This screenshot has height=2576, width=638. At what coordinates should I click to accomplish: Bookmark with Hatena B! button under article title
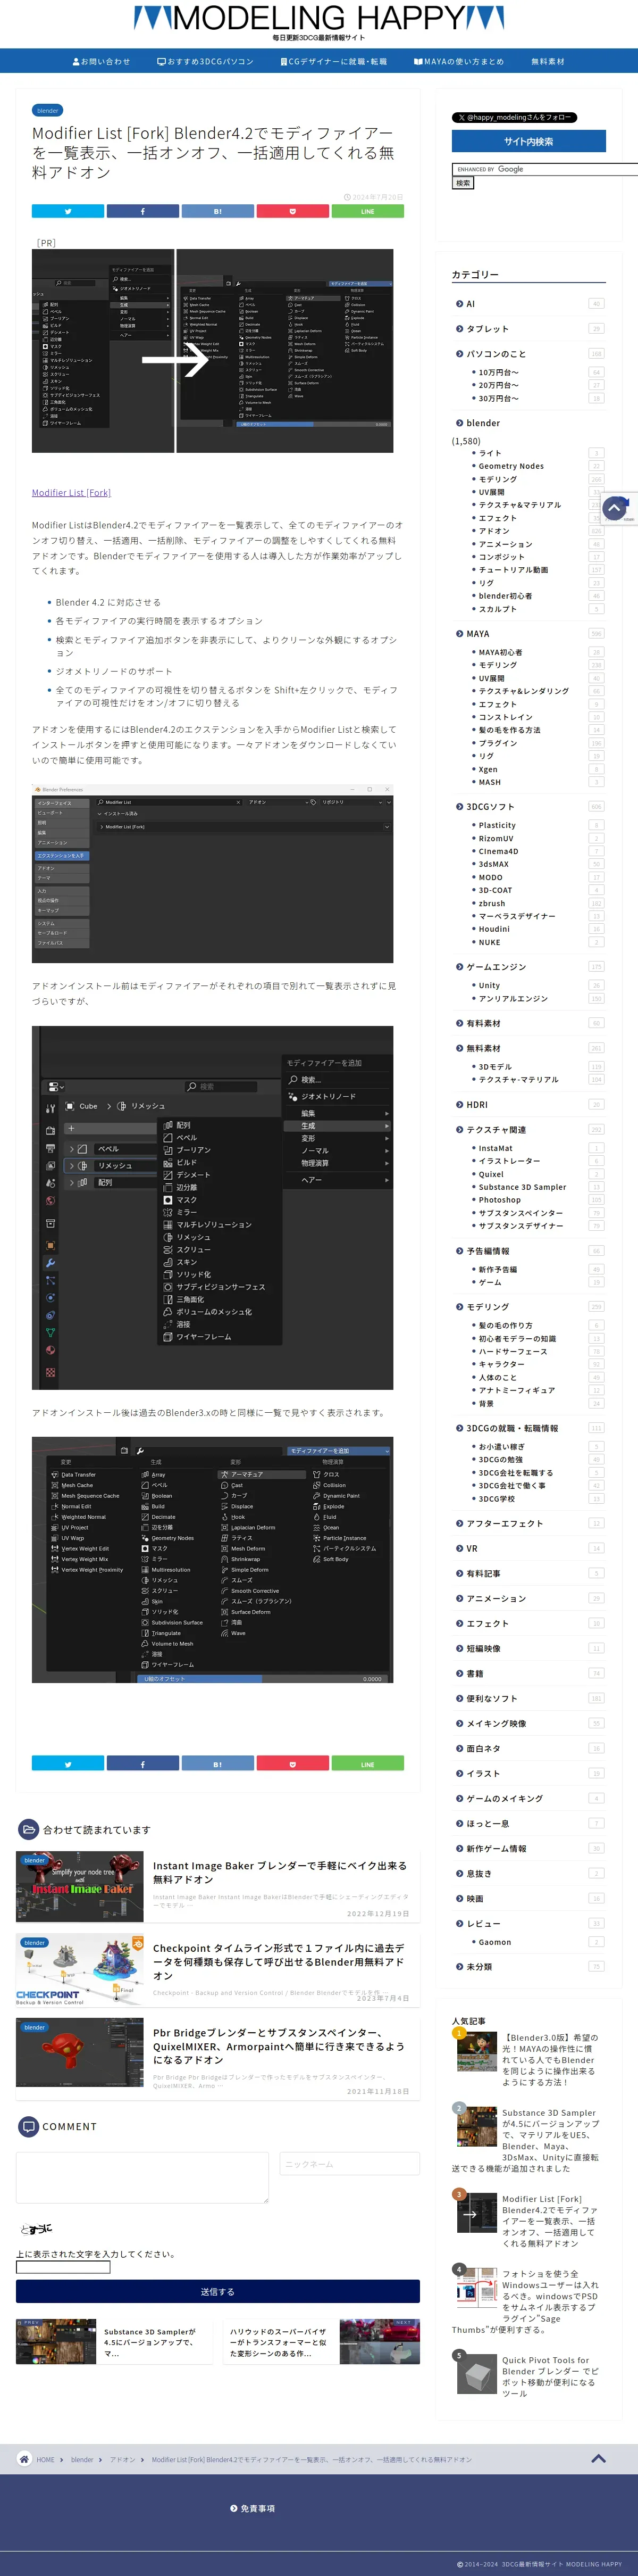click(217, 211)
